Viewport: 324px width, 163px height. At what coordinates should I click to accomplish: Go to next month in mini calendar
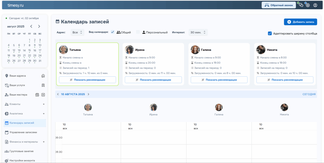point(39,26)
